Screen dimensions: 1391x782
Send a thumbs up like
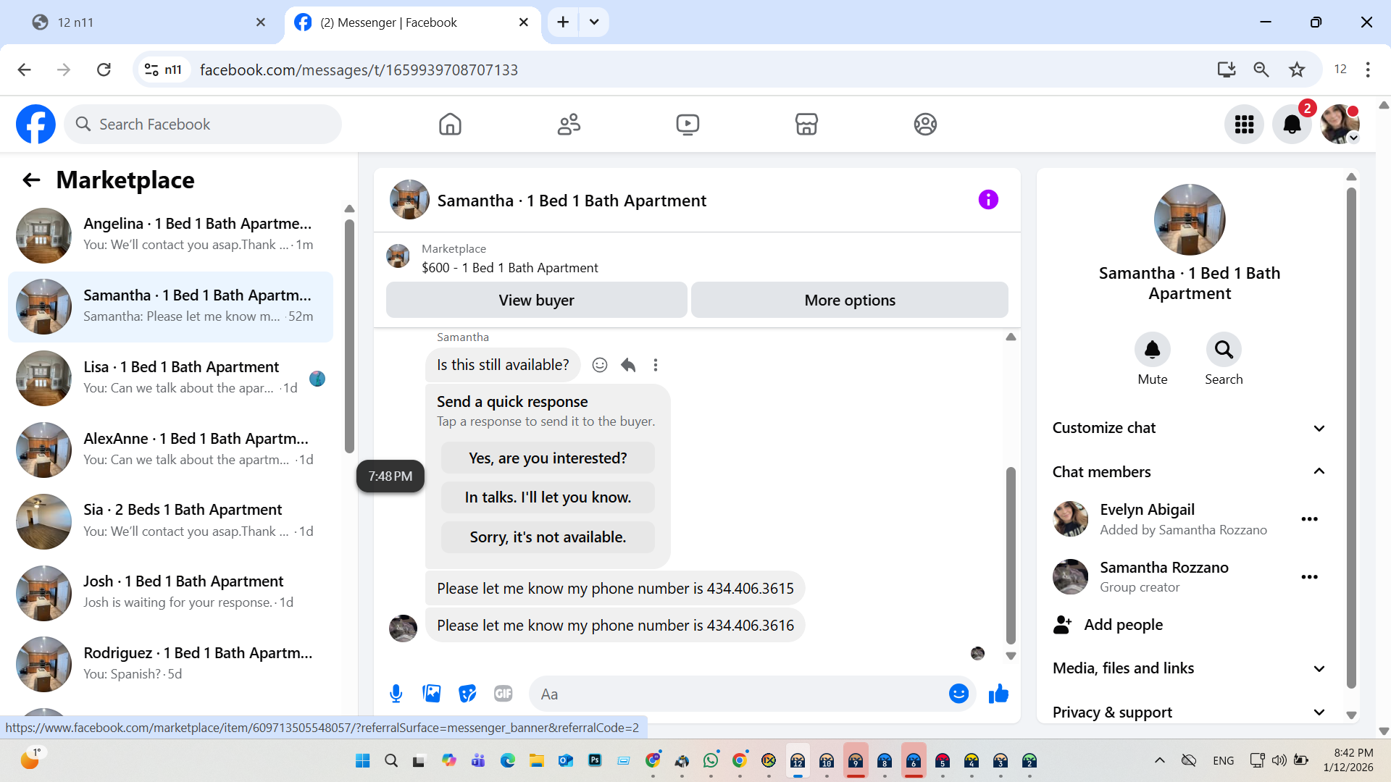point(998,694)
